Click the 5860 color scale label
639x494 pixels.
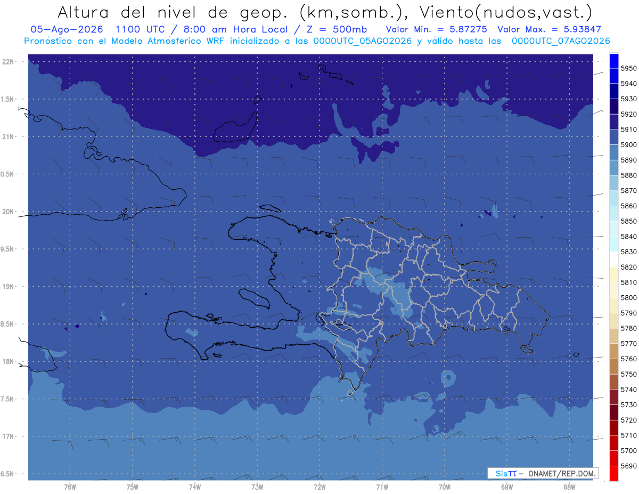629,206
